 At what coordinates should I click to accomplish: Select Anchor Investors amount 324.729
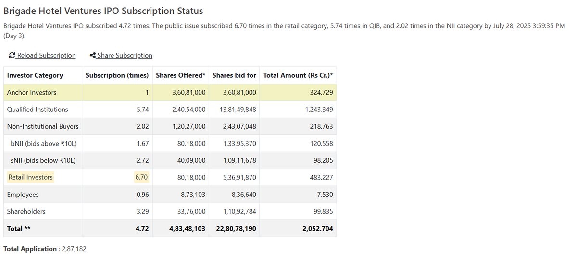[322, 92]
